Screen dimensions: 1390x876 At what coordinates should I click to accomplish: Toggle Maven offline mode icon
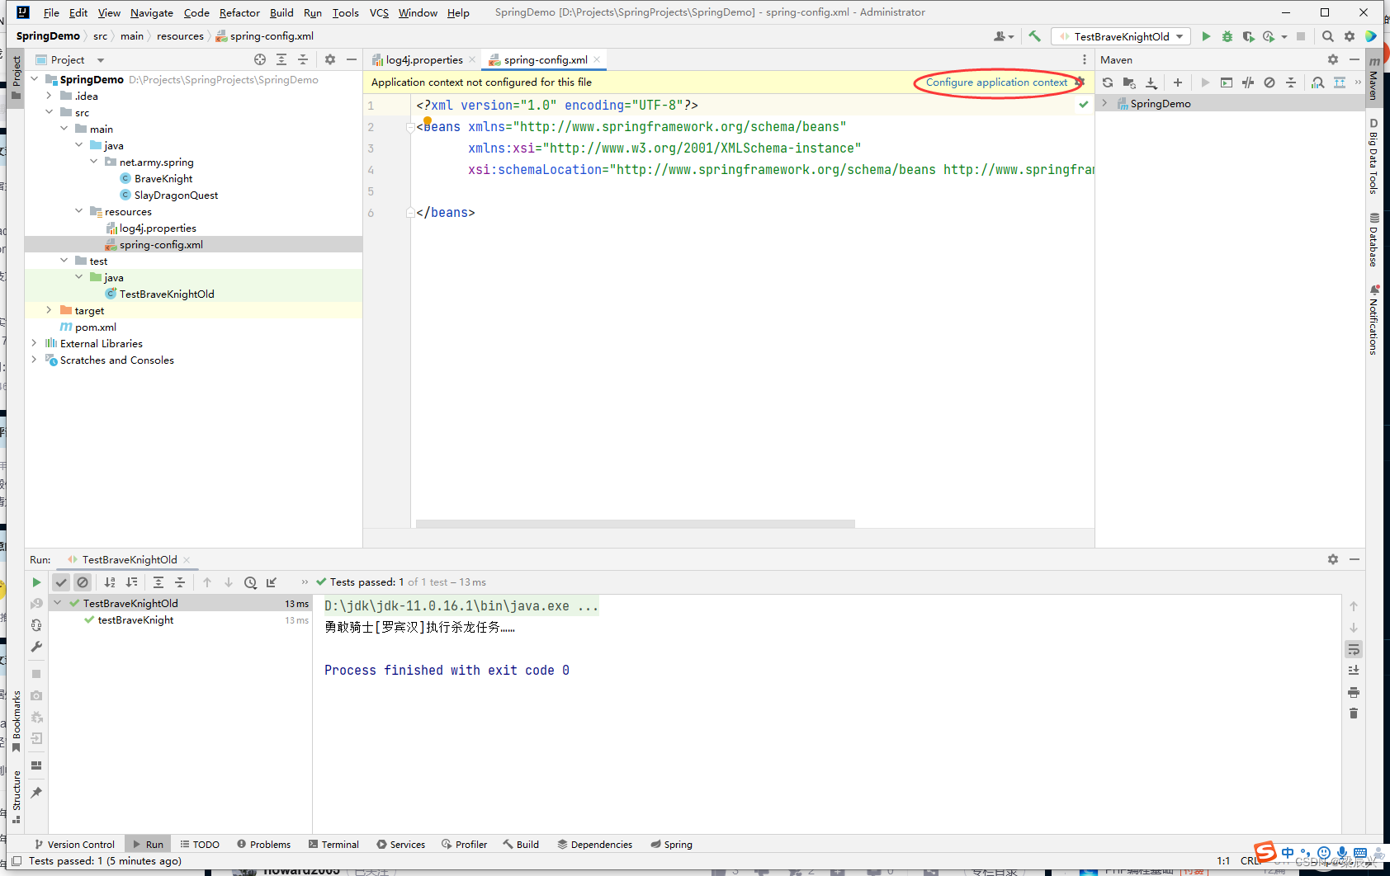[x=1248, y=82]
